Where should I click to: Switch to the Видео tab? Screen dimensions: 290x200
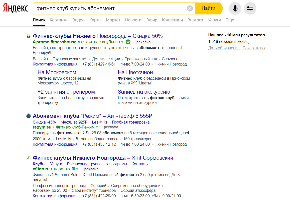[x=78, y=20]
